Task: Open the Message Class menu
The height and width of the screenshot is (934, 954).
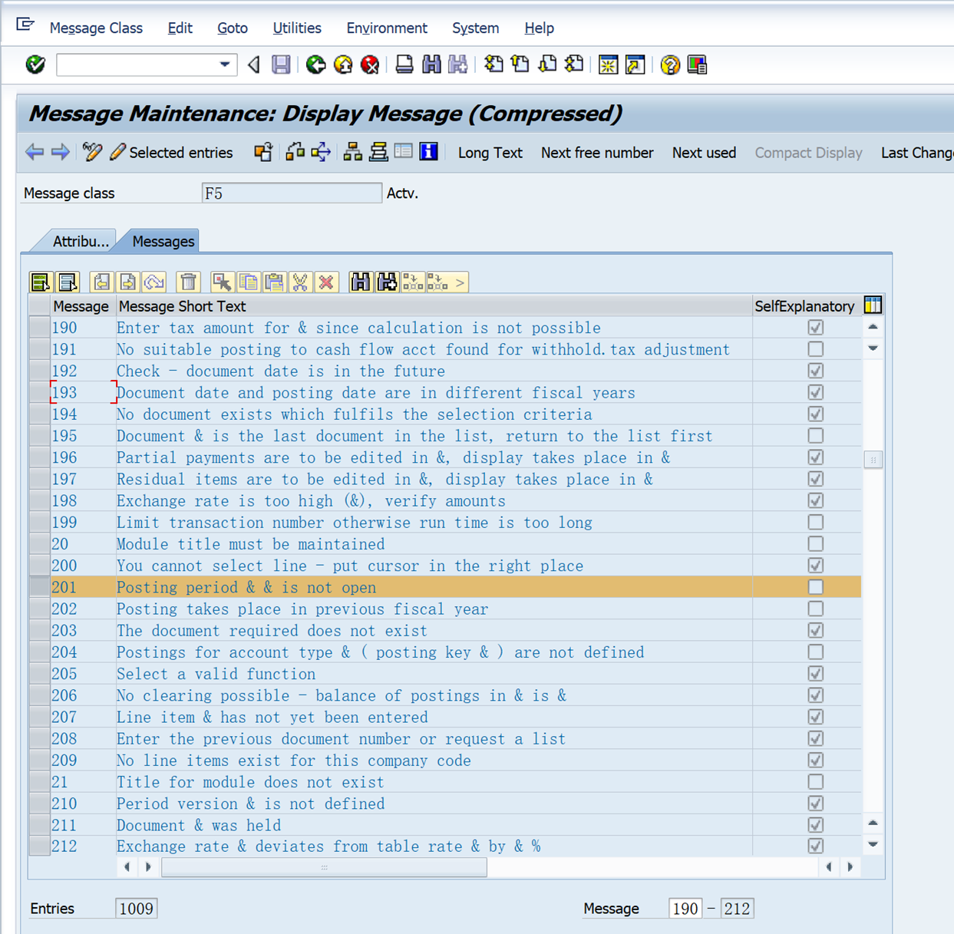Action: pos(96,28)
